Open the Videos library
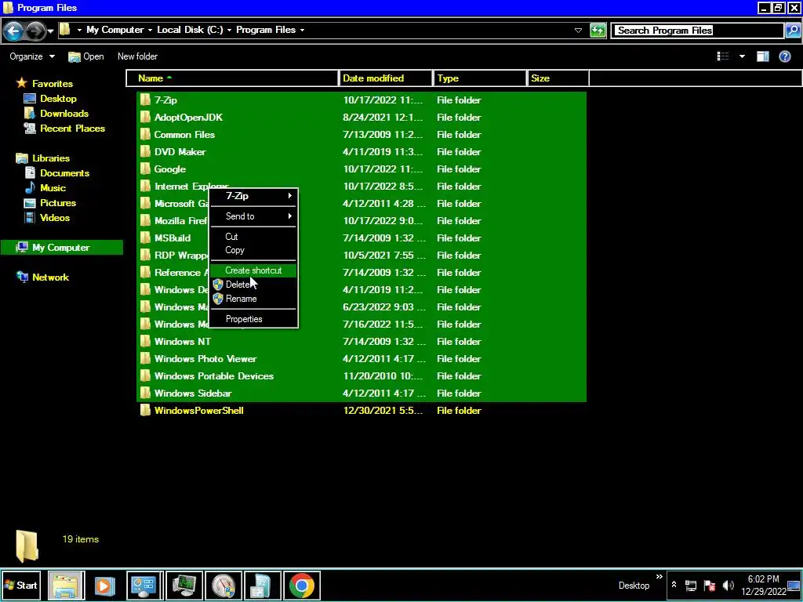Viewport: 803px width, 602px height. pyautogui.click(x=55, y=218)
